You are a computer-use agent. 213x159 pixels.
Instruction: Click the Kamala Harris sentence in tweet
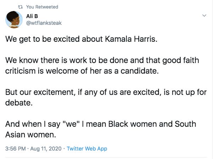(x=81, y=39)
